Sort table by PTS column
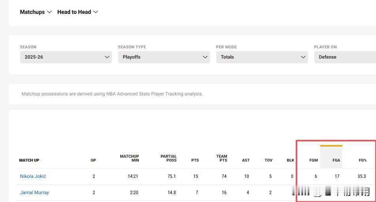 coord(195,160)
